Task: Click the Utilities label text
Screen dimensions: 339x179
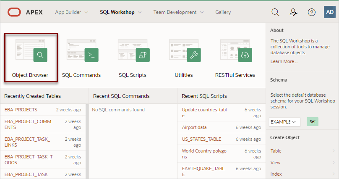Action: [183, 75]
